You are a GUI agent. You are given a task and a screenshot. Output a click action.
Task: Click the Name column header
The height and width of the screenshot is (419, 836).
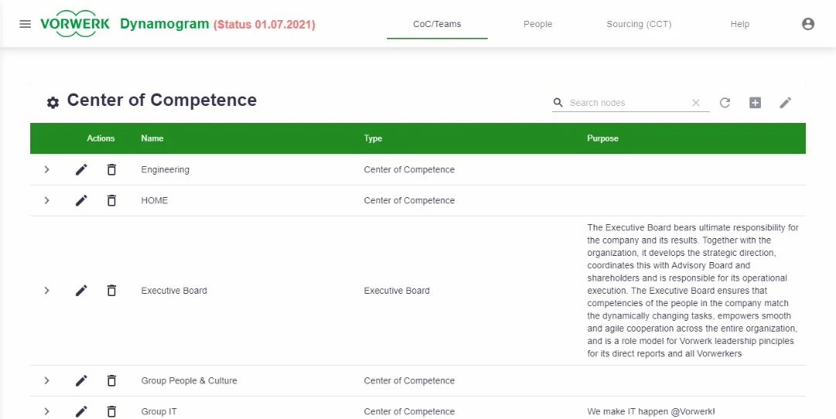click(152, 138)
